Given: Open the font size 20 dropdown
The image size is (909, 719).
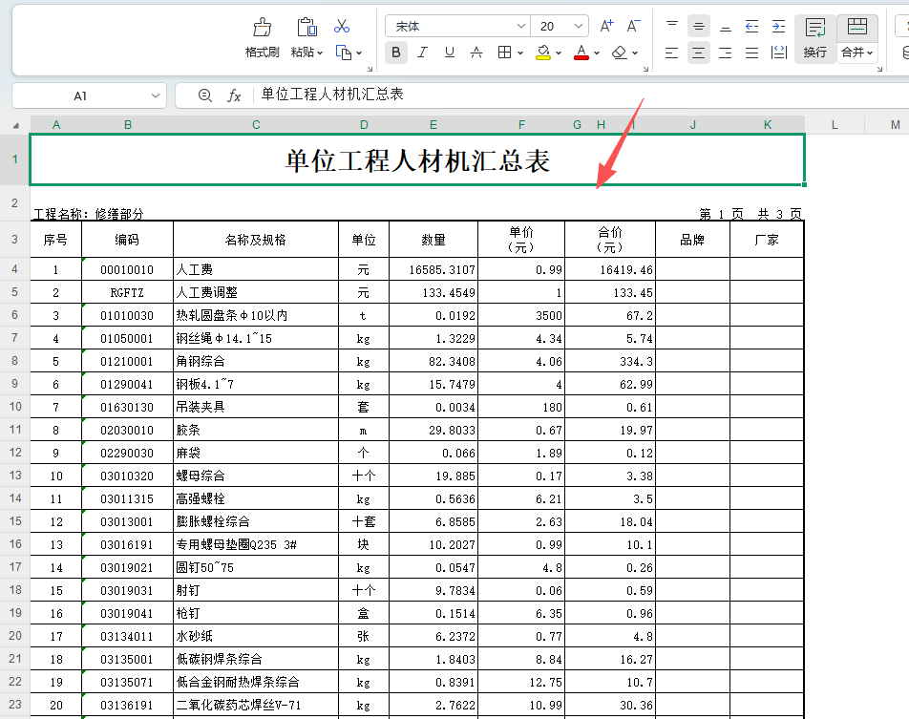Looking at the screenshot, I should click(x=578, y=26).
